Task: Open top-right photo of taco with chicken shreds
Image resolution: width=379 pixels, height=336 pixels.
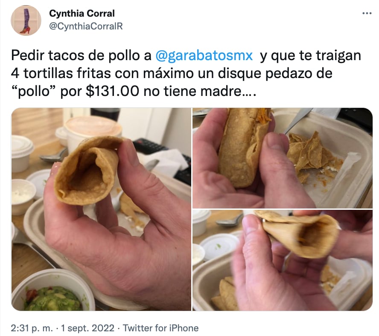Action: coord(282,158)
